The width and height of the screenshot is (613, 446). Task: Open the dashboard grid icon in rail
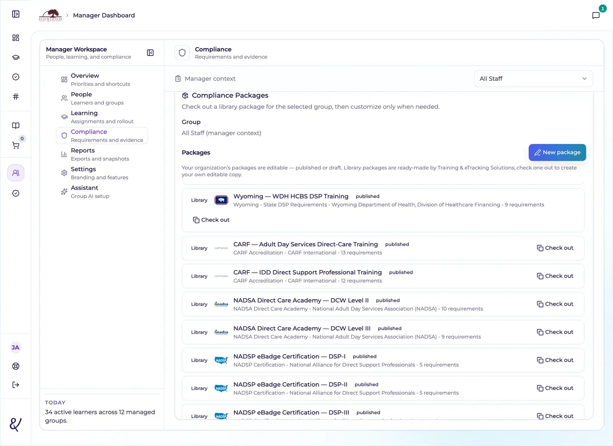click(x=16, y=38)
